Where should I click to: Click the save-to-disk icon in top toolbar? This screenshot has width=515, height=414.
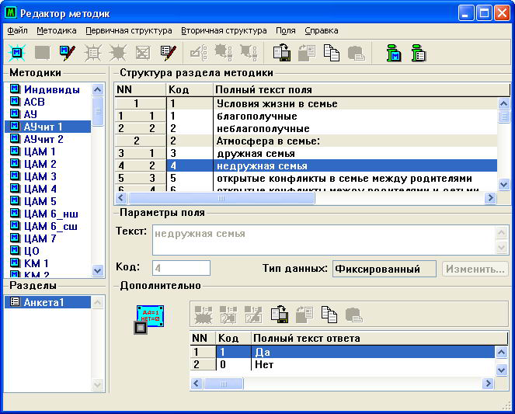282,53
